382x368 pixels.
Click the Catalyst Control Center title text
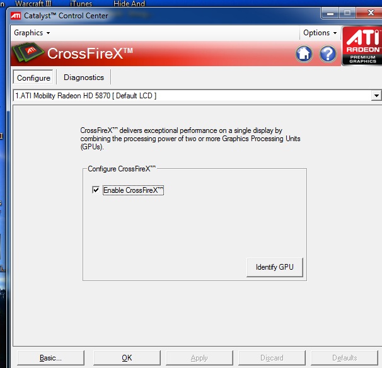(x=66, y=16)
